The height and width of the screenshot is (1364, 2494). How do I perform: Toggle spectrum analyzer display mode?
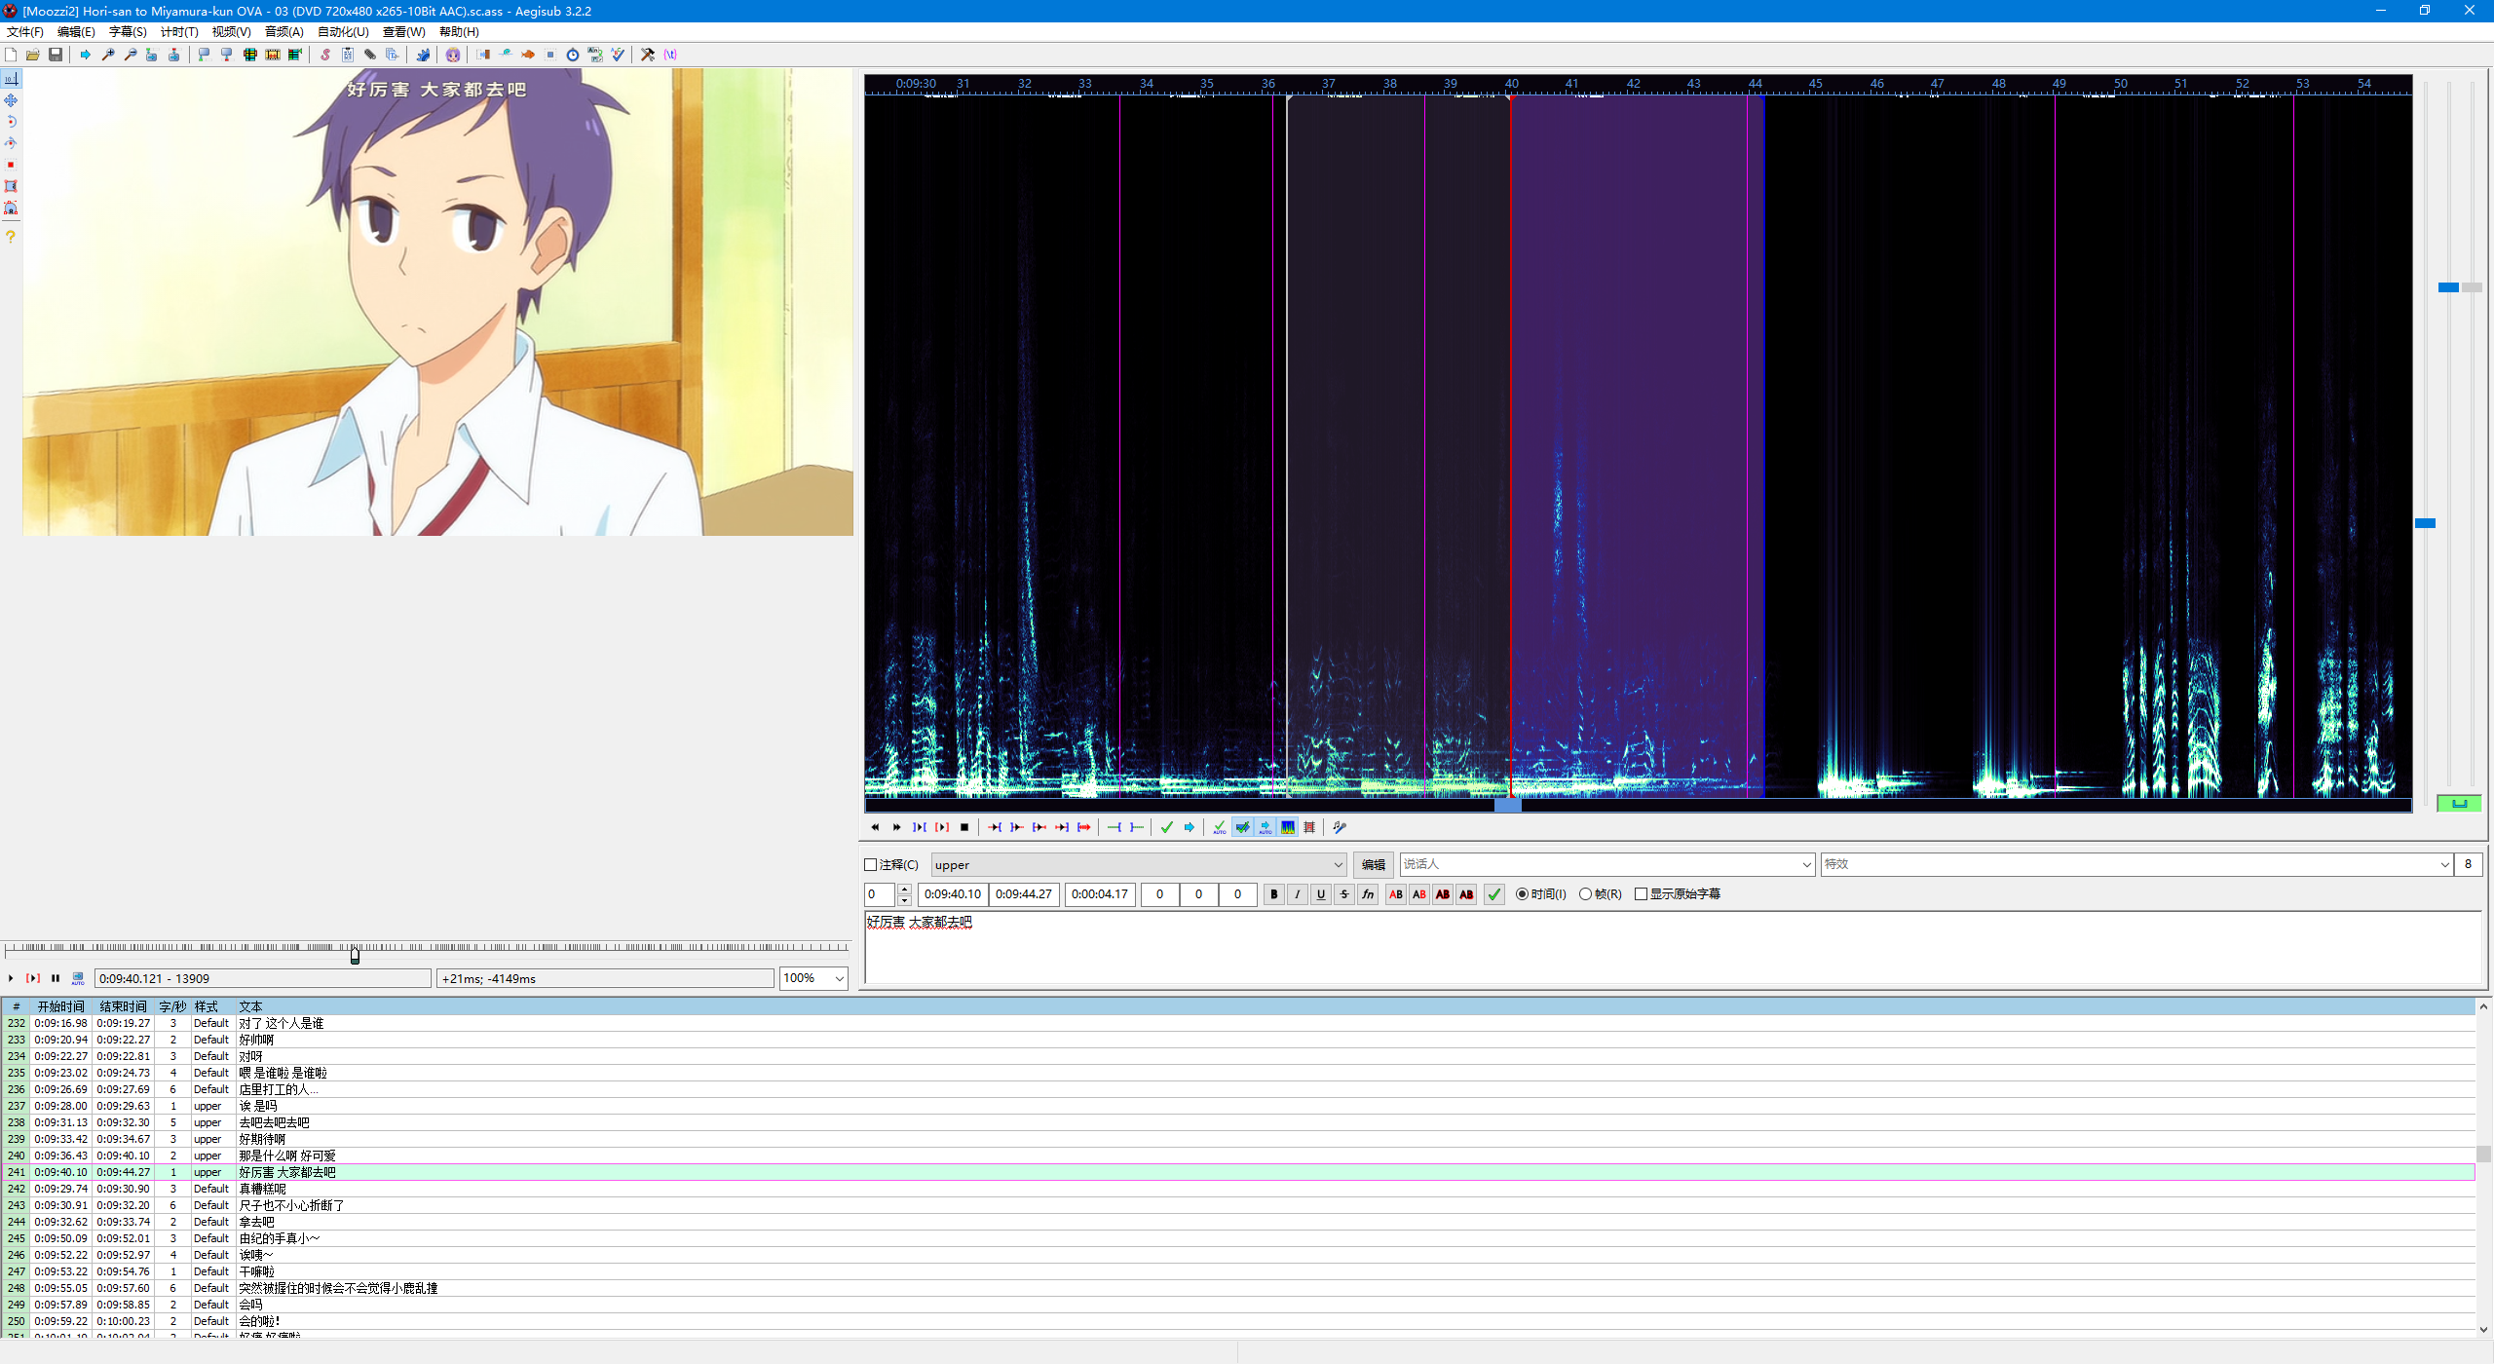click(x=1288, y=827)
